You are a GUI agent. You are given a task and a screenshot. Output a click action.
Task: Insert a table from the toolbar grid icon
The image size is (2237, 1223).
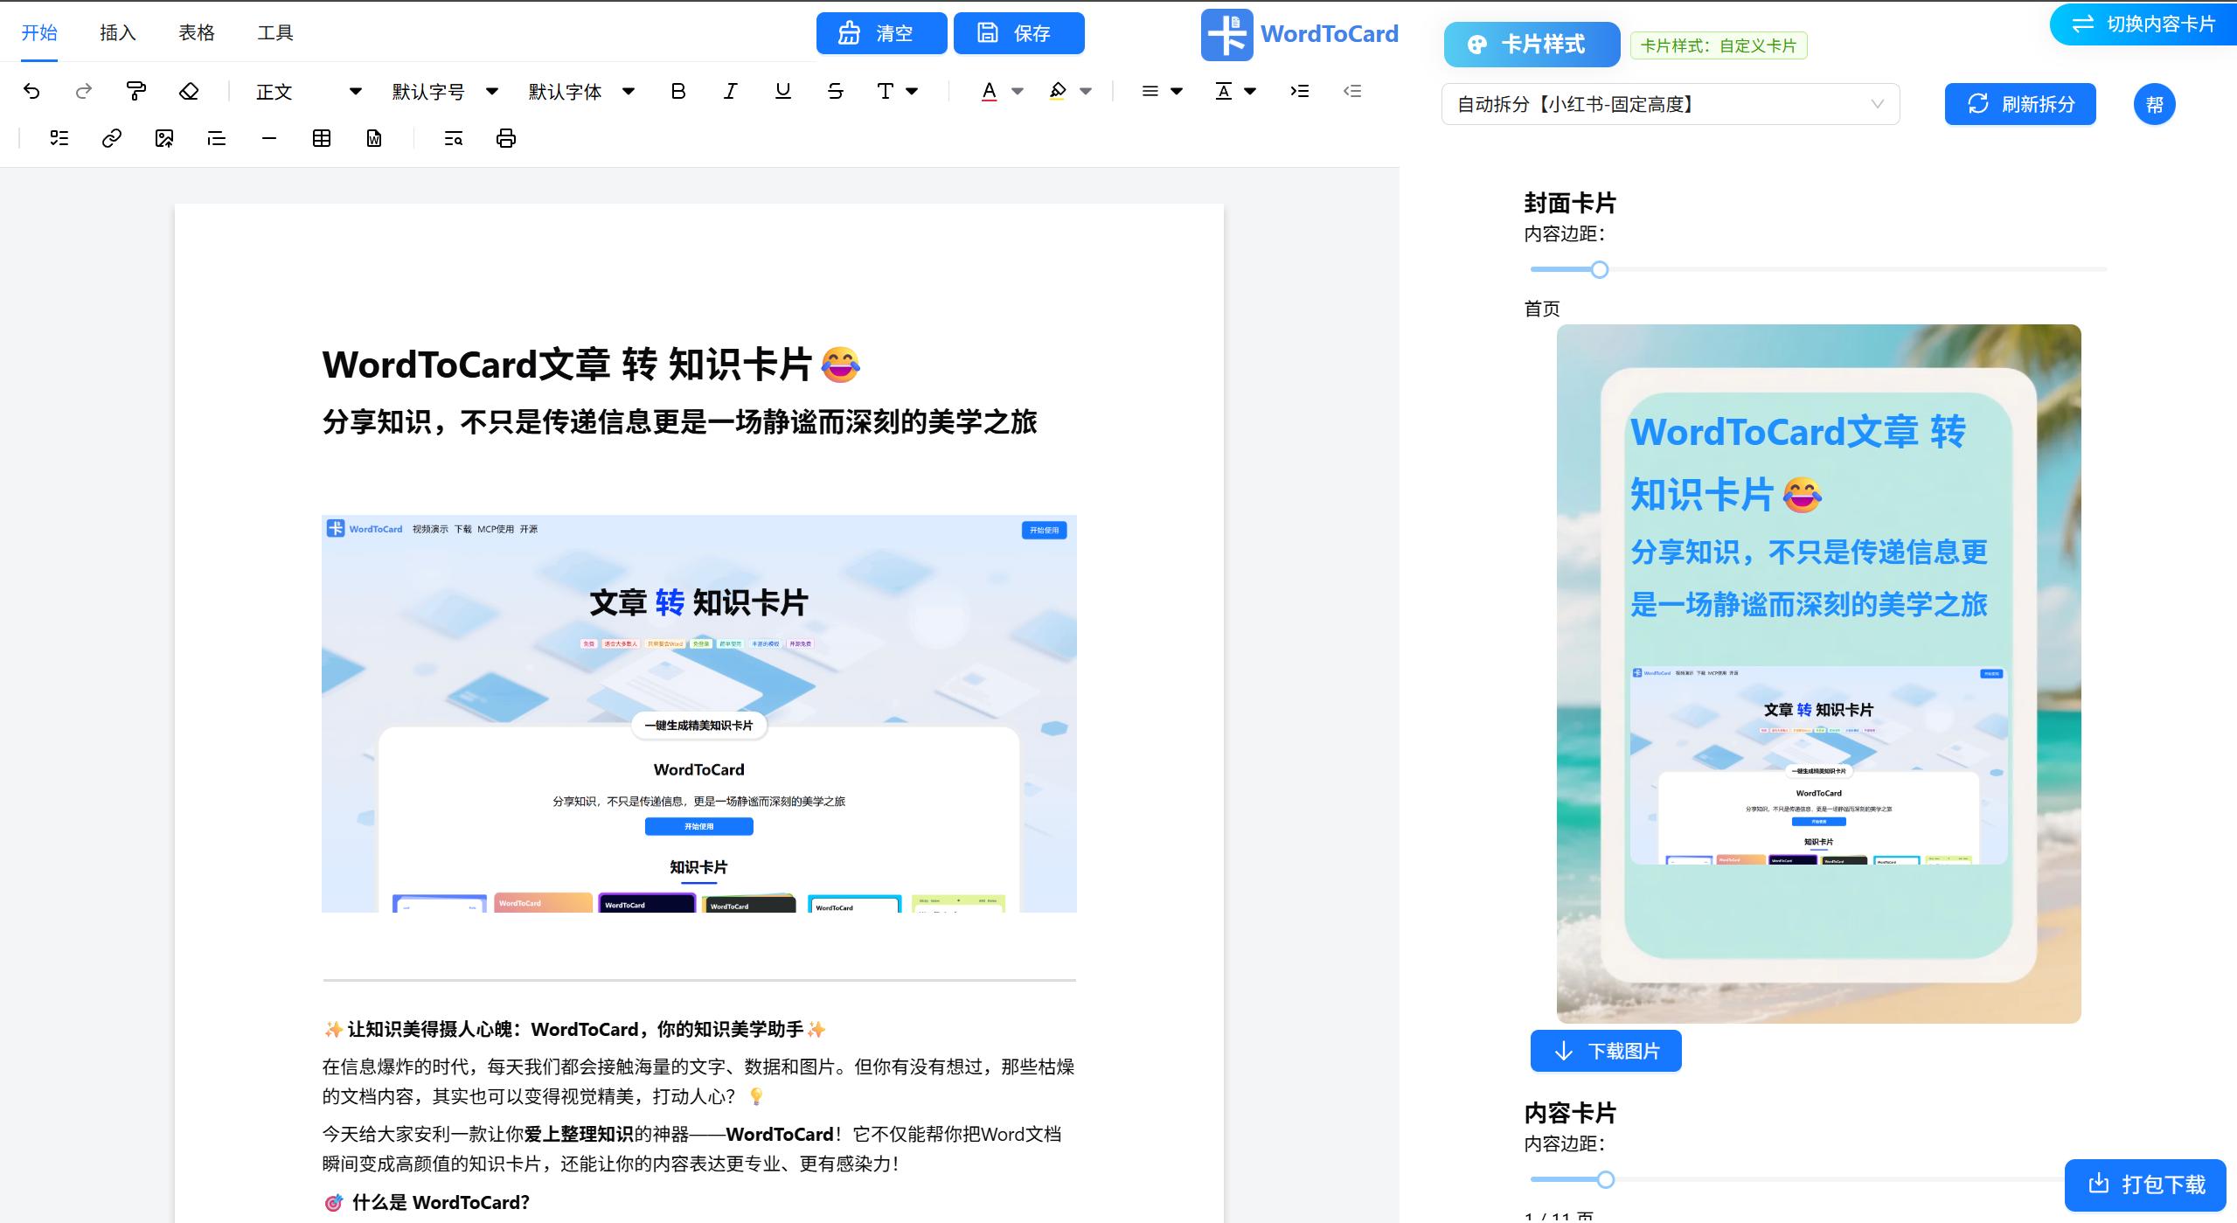(322, 138)
